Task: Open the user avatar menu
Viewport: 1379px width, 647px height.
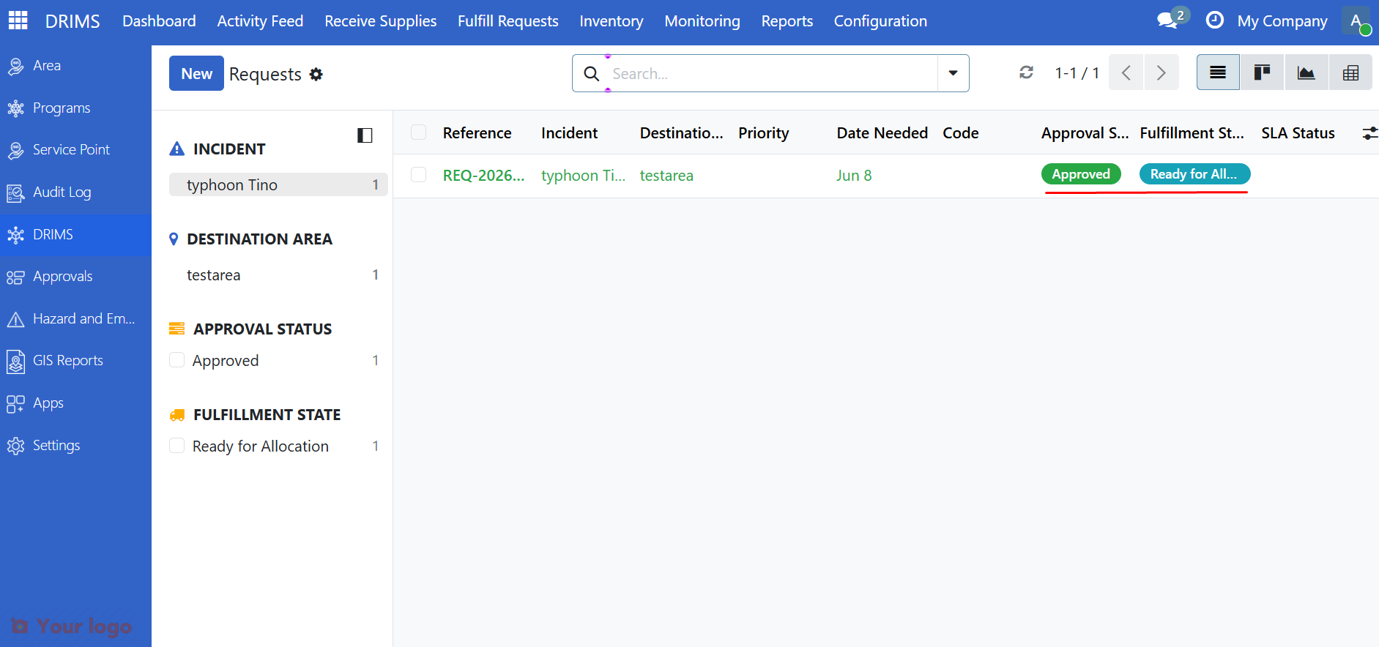Action: [x=1356, y=20]
